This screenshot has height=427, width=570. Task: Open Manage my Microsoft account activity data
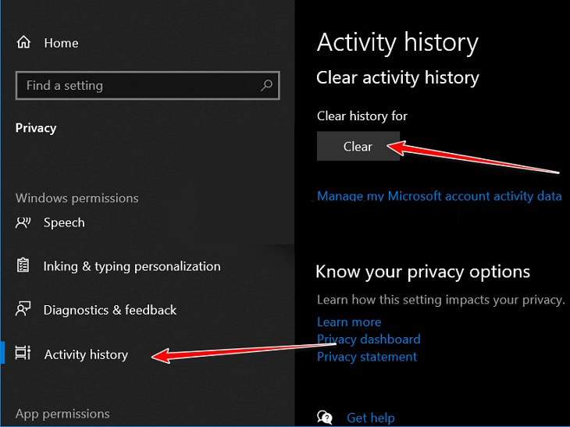pos(439,196)
